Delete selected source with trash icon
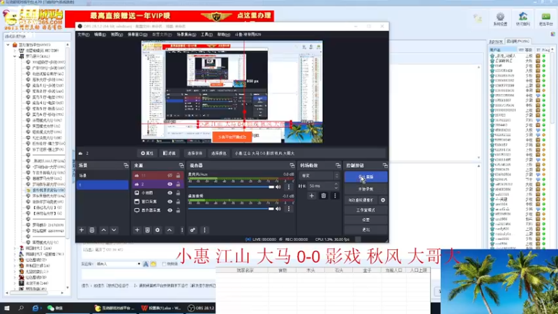 coord(147,230)
